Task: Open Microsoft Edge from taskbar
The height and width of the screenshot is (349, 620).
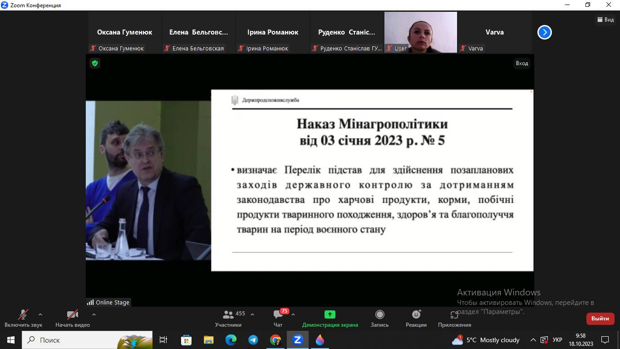Action: pos(231,340)
